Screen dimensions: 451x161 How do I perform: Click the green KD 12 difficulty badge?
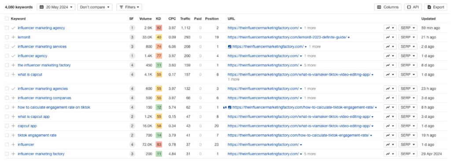pos(159,107)
